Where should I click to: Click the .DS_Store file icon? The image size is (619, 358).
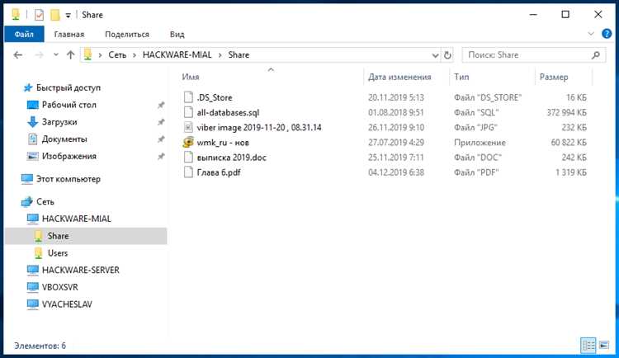[188, 97]
